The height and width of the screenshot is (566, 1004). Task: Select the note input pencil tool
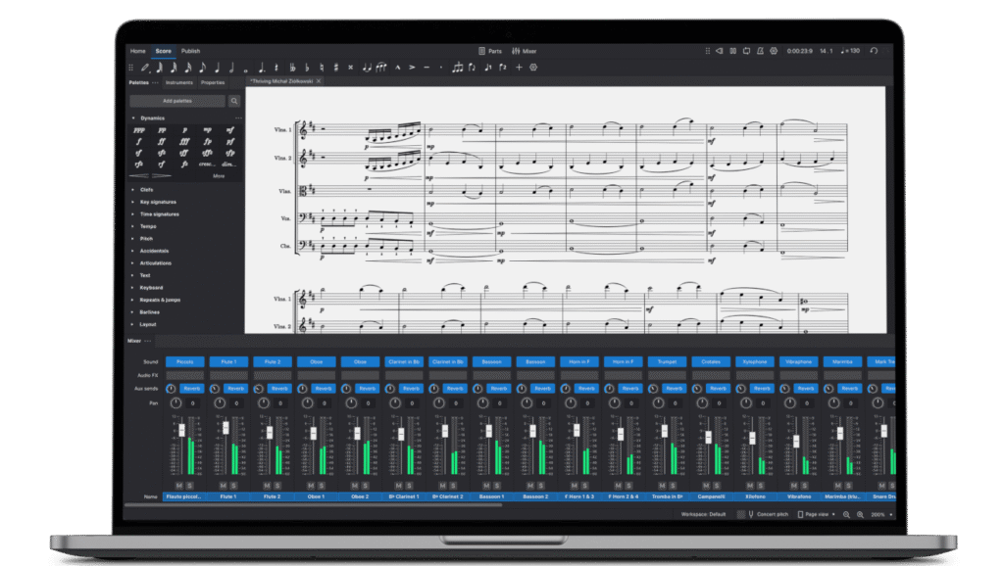(147, 69)
